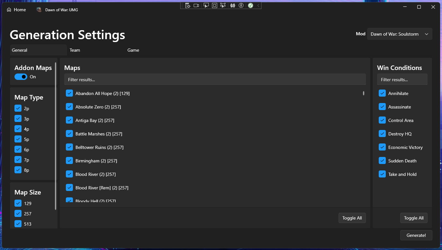Click Toggle All under Win Conditions
Screen dimensions: 442x250
[x=414, y=218]
